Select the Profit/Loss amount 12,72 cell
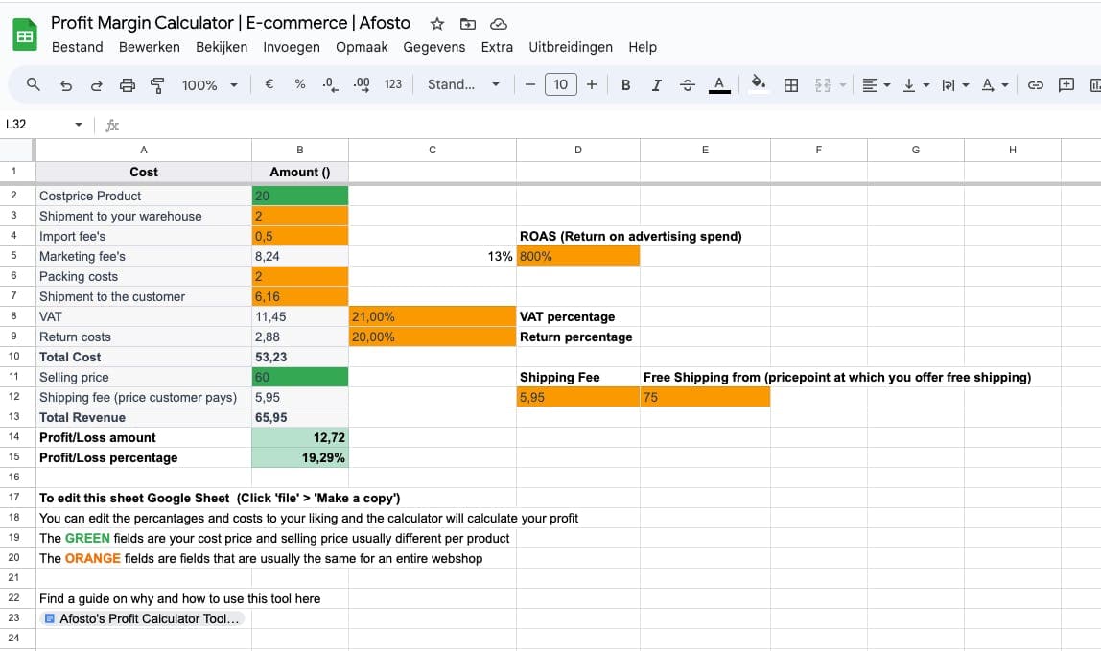Viewport: 1101px width, 651px height. [300, 437]
